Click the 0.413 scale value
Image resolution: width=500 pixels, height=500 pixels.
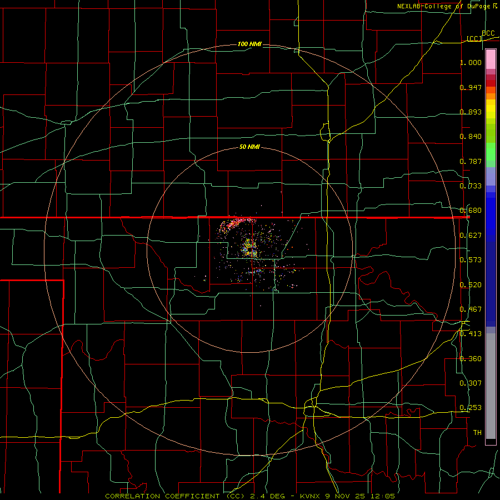(471, 334)
